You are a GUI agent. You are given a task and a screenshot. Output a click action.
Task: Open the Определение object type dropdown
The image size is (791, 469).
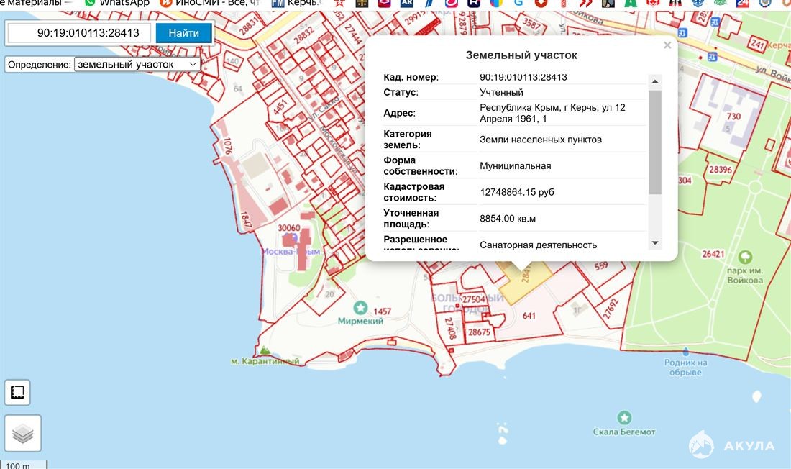tap(137, 64)
